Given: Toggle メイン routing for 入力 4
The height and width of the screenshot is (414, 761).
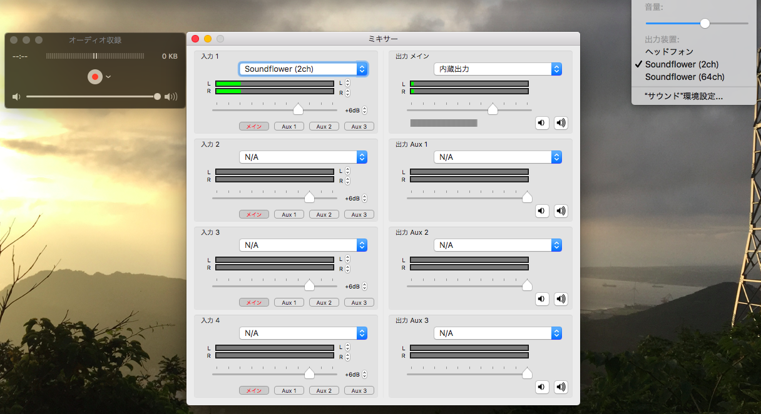Looking at the screenshot, I should pyautogui.click(x=254, y=390).
